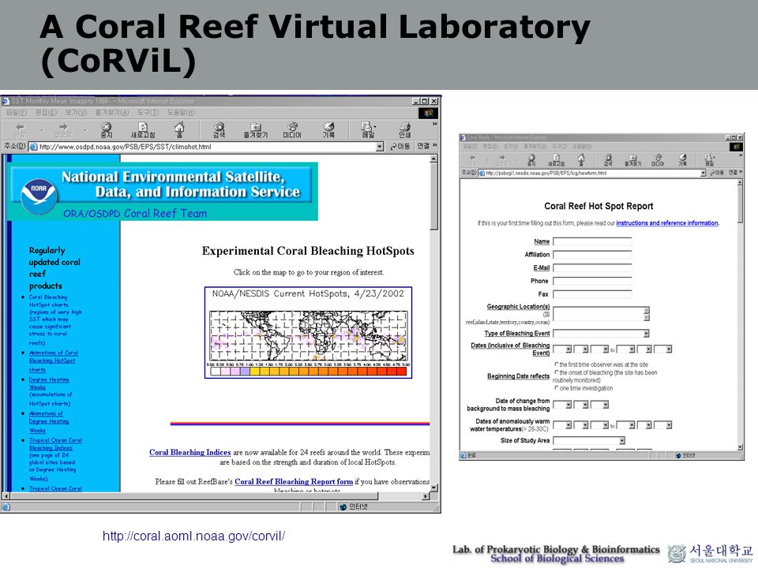
Task: Click the Name input field
Action: 592,241
